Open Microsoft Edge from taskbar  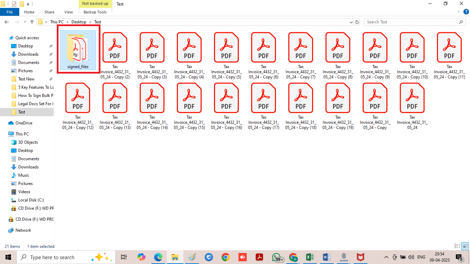tap(158, 257)
